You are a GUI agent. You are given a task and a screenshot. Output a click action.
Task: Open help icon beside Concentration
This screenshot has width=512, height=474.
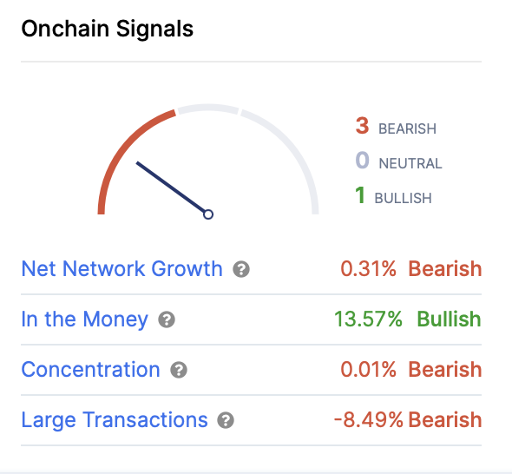(179, 370)
